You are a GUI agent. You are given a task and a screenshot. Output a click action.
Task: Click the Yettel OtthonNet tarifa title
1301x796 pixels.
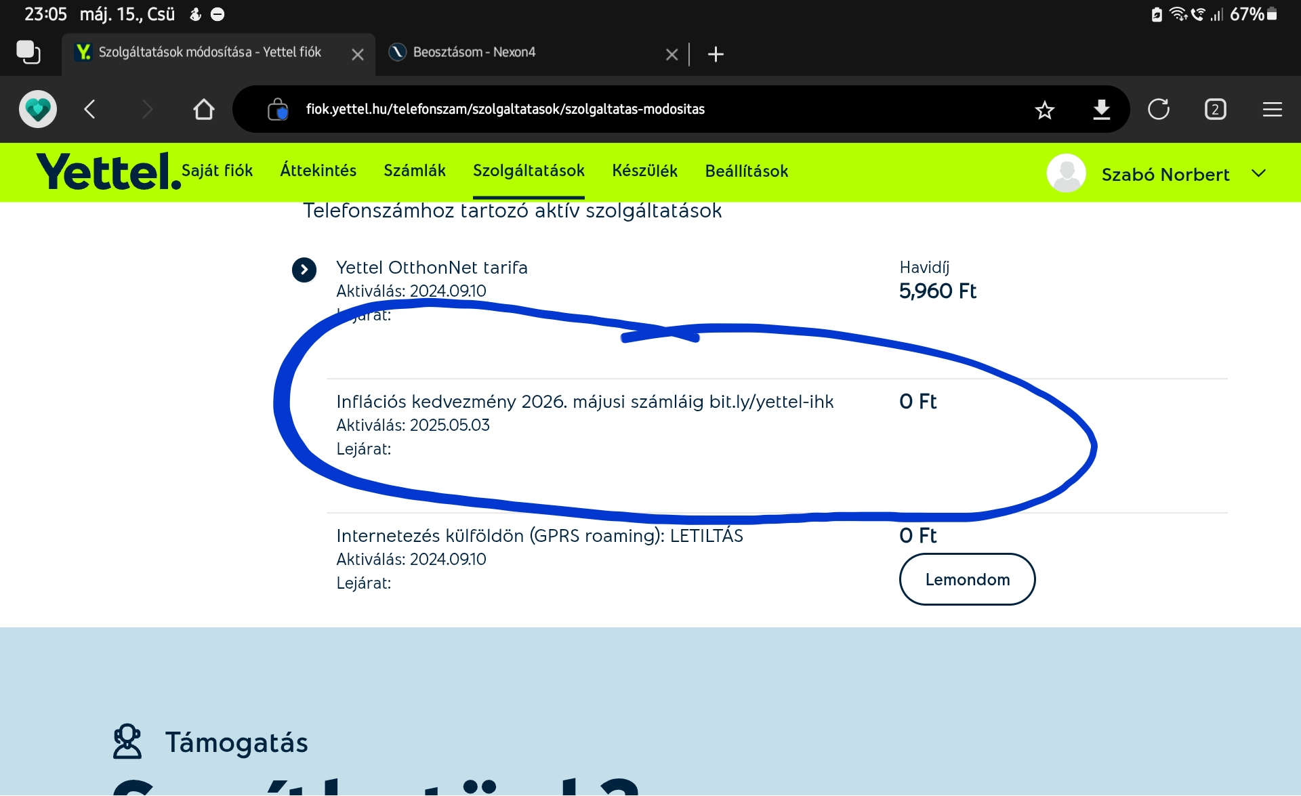click(432, 268)
